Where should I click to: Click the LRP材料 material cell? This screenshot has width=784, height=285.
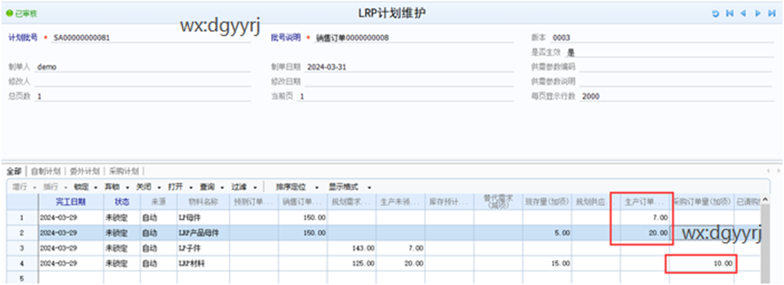[203, 263]
